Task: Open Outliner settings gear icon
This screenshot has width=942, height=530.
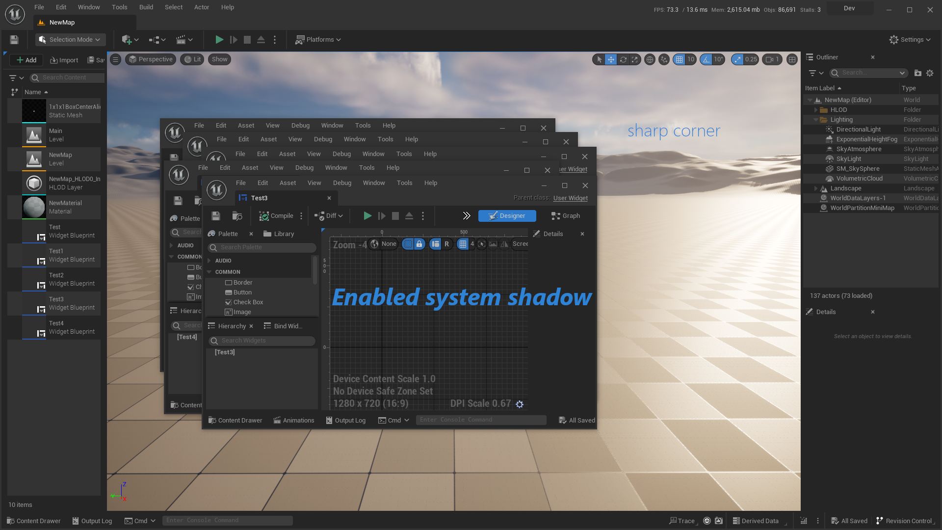Action: [x=930, y=73]
